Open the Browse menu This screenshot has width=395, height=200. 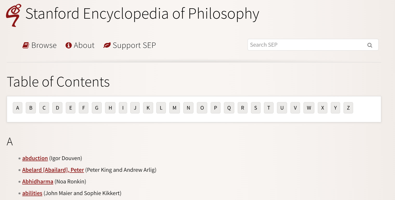[40, 45]
